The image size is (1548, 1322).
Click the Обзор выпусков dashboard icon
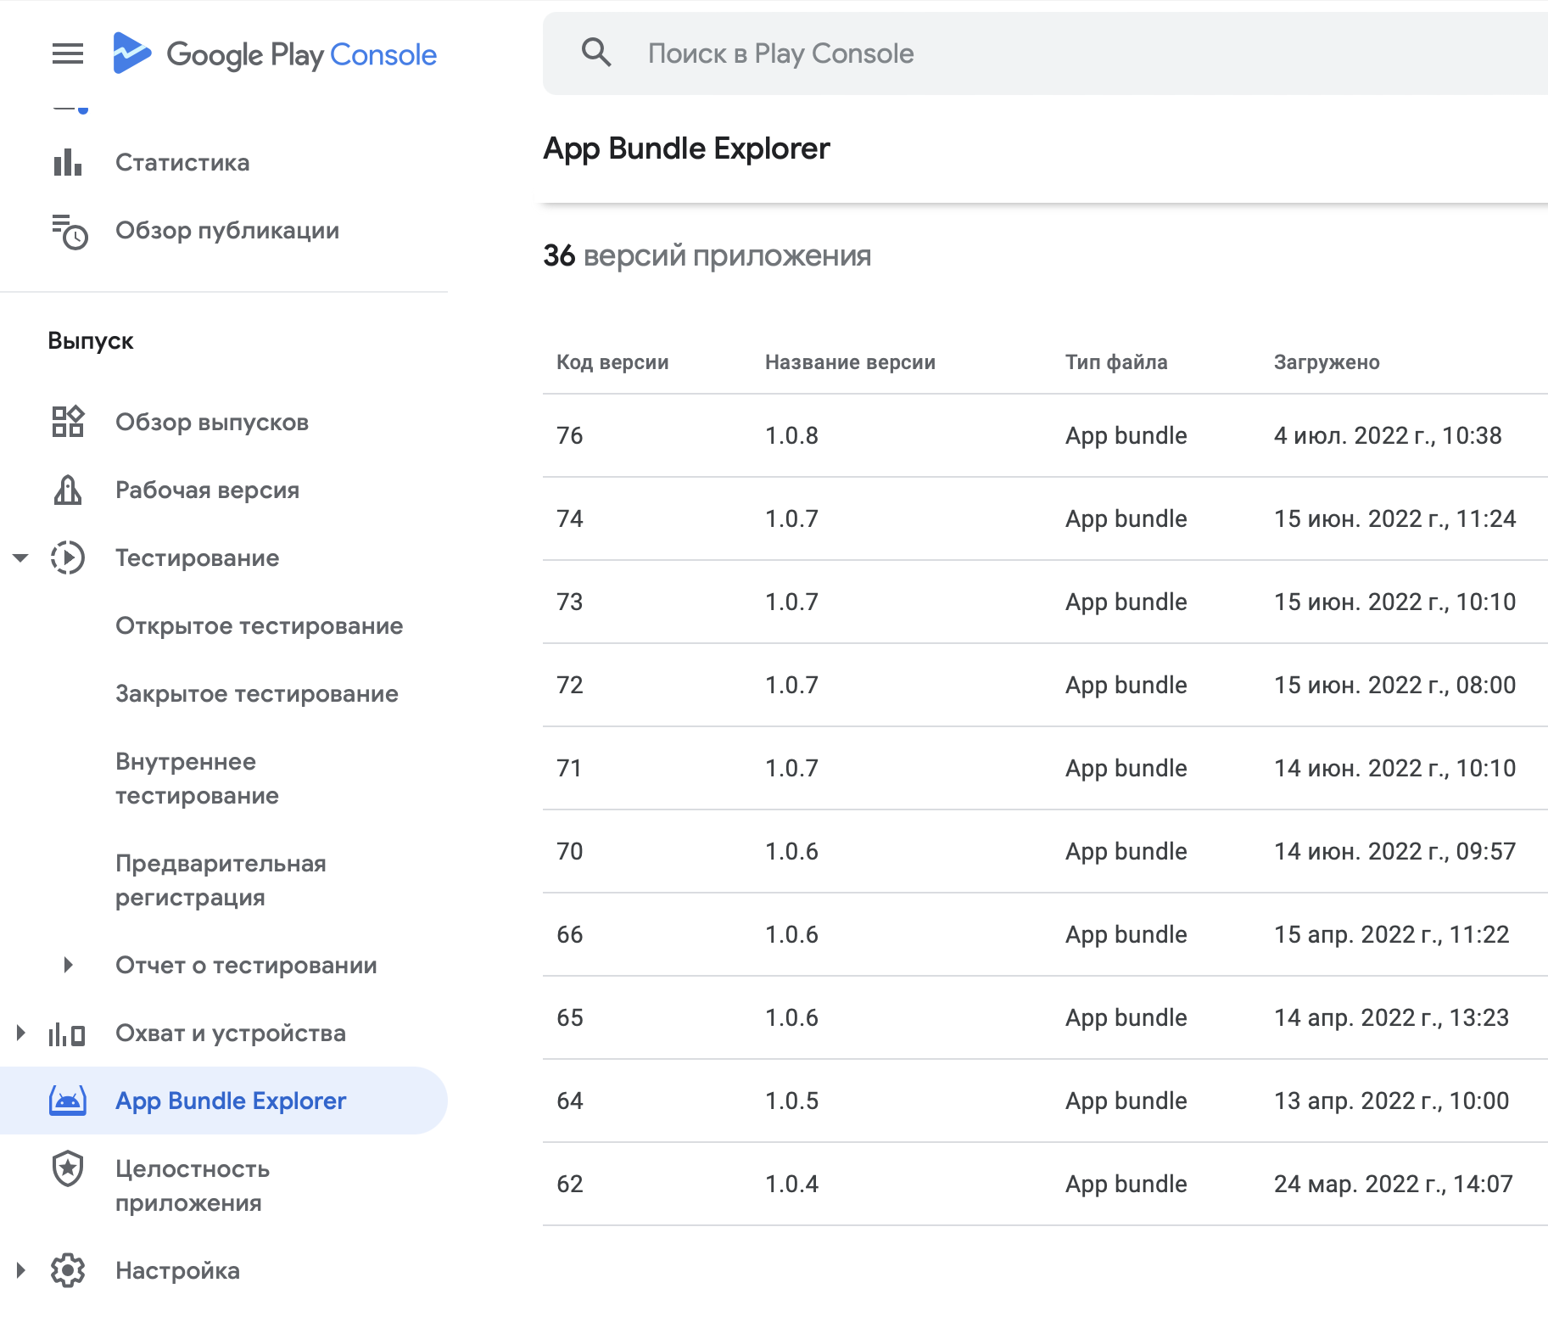tap(68, 422)
